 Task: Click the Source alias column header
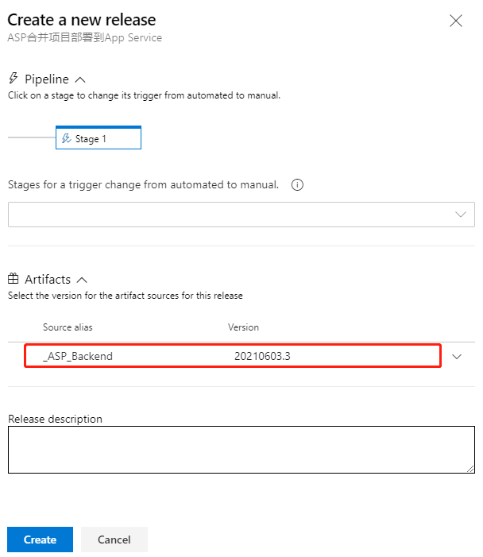(x=68, y=327)
